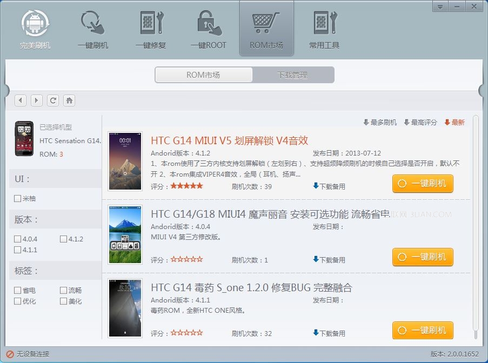Go forward with the right arrow button

[37, 100]
